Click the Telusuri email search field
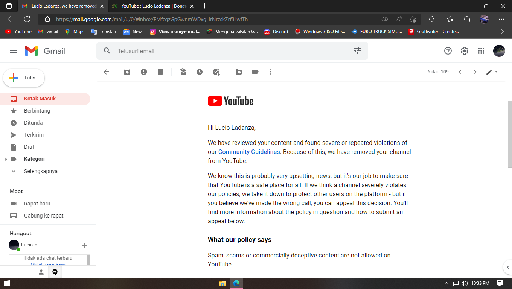The width and height of the screenshot is (512, 289). pyautogui.click(x=232, y=51)
